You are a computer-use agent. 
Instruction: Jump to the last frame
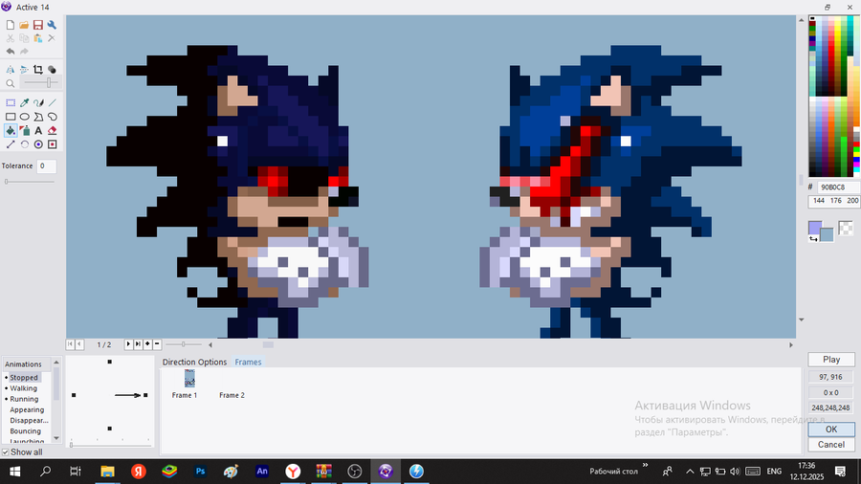(139, 344)
